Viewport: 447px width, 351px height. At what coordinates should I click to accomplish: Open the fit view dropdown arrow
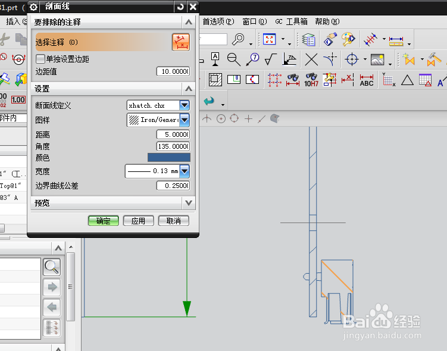283,39
